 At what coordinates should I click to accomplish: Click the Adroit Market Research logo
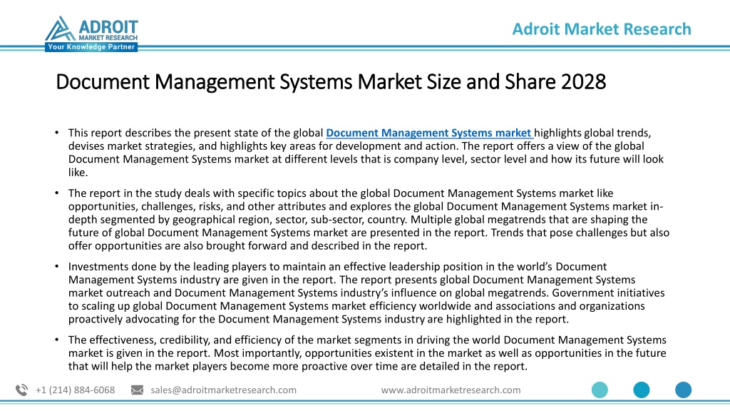(91, 34)
